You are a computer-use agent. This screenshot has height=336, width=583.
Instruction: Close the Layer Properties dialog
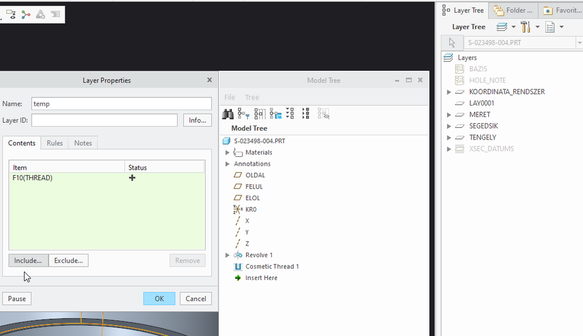click(210, 80)
